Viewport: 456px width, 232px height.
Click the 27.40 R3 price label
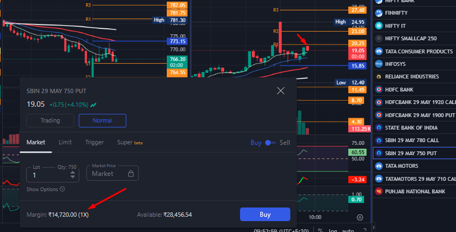pyautogui.click(x=358, y=10)
